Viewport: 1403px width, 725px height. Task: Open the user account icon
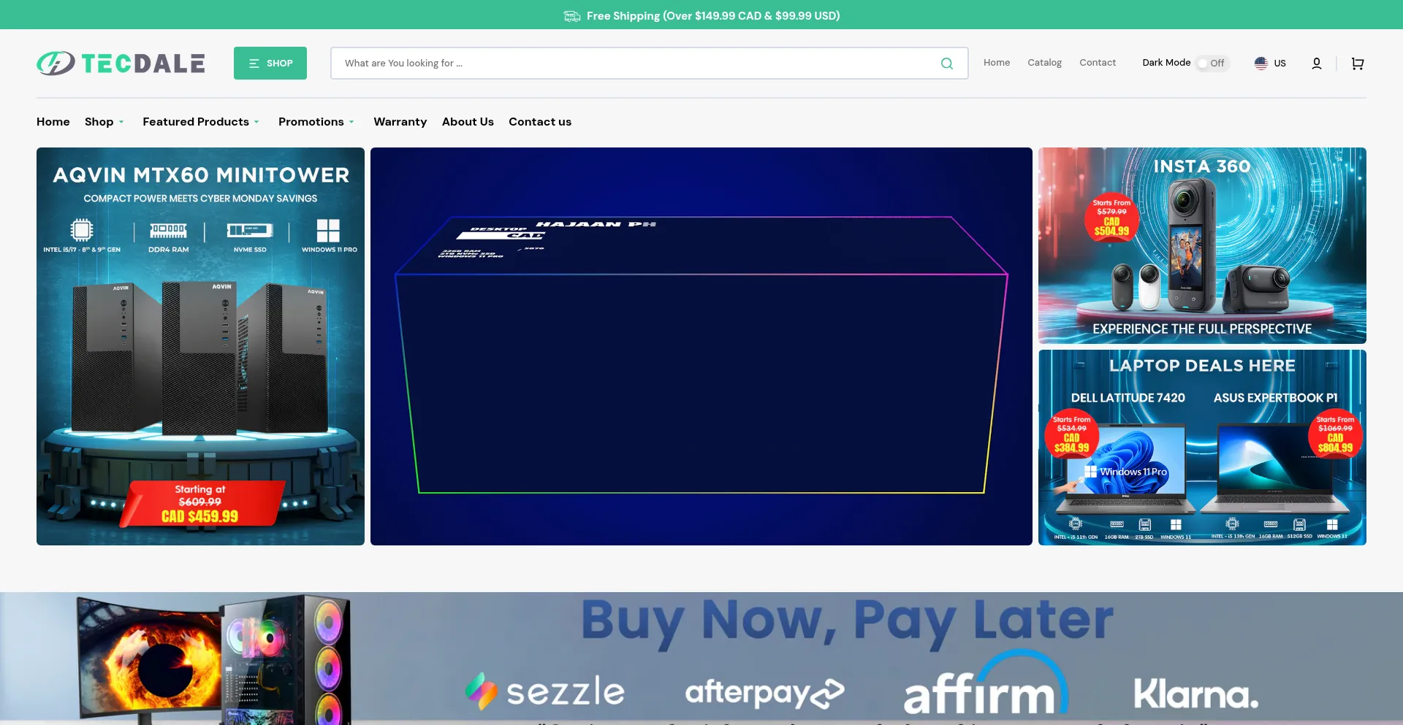click(1317, 64)
